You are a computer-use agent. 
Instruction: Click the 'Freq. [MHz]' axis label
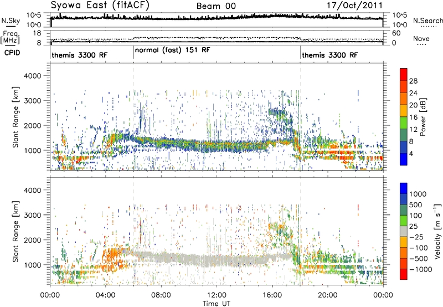point(10,37)
